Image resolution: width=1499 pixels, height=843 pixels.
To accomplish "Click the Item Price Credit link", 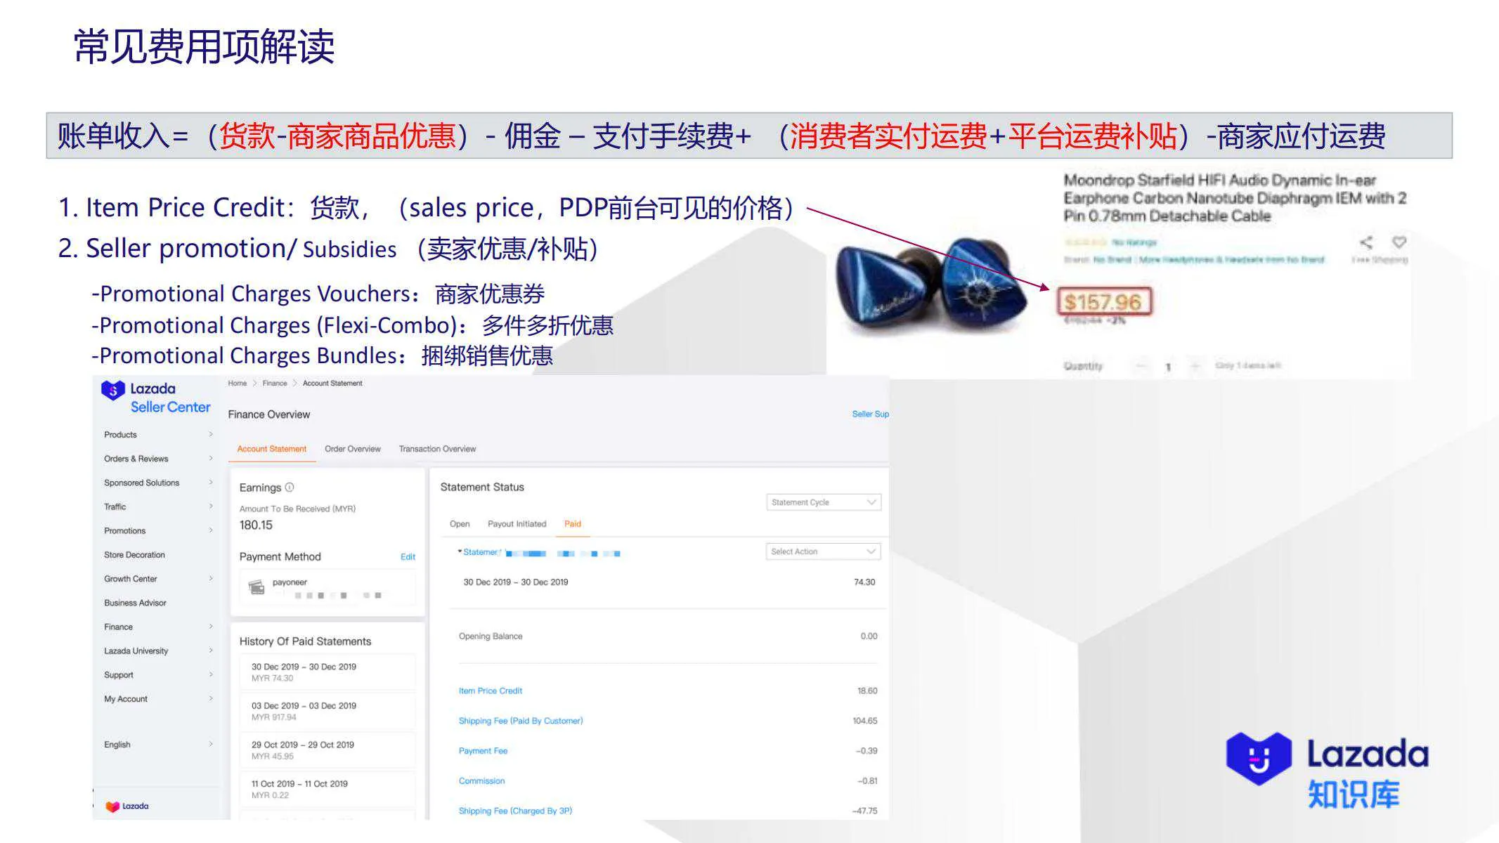I will coord(490,691).
